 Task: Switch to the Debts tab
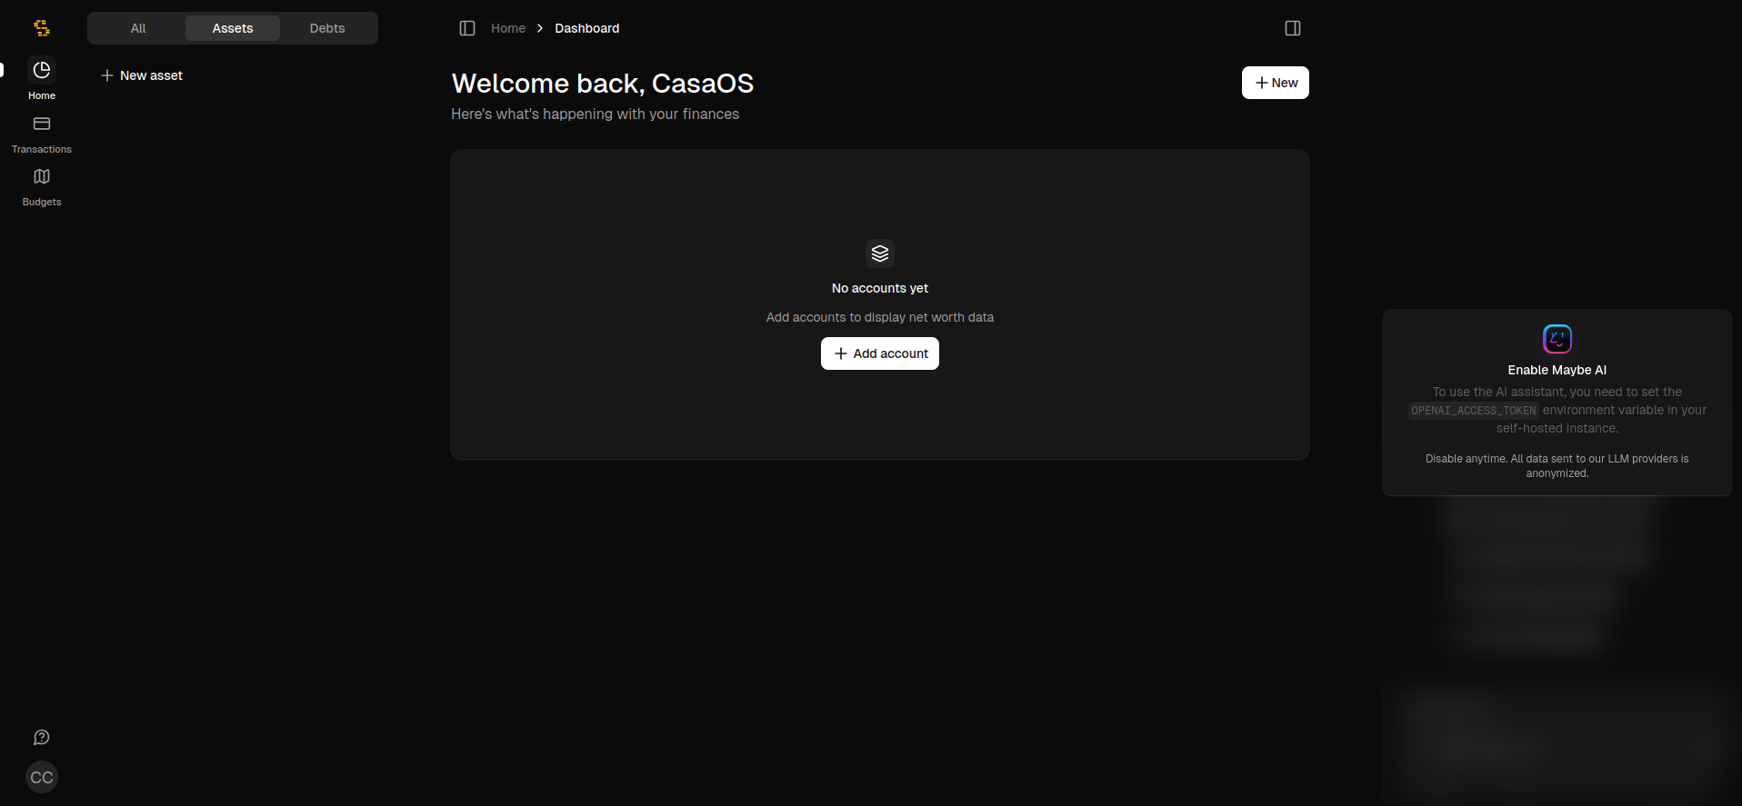point(327,28)
